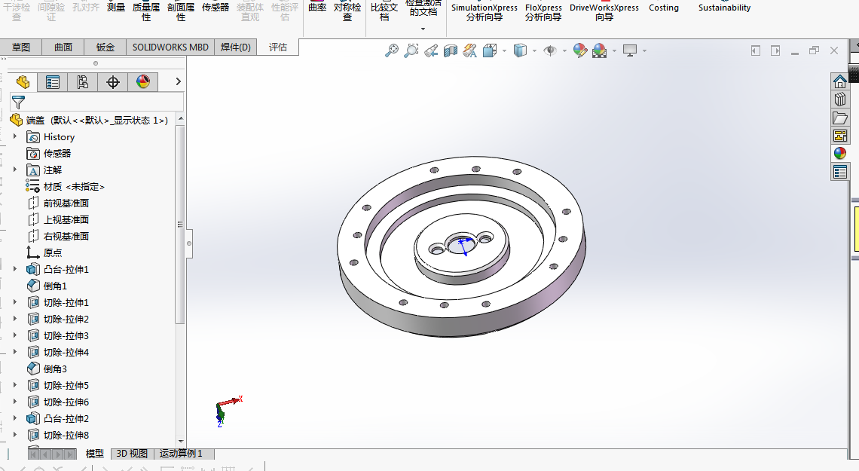Click the 测量 measure tool
This screenshot has width=859, height=471.
116,8
